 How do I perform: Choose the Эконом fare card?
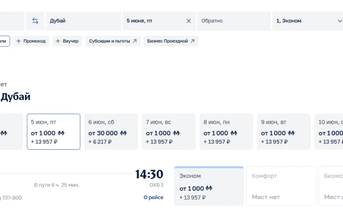point(209,186)
